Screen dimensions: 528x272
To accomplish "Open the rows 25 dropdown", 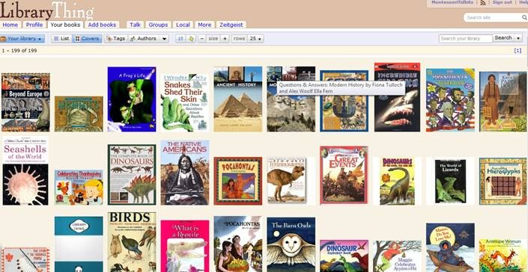I will [x=255, y=39].
